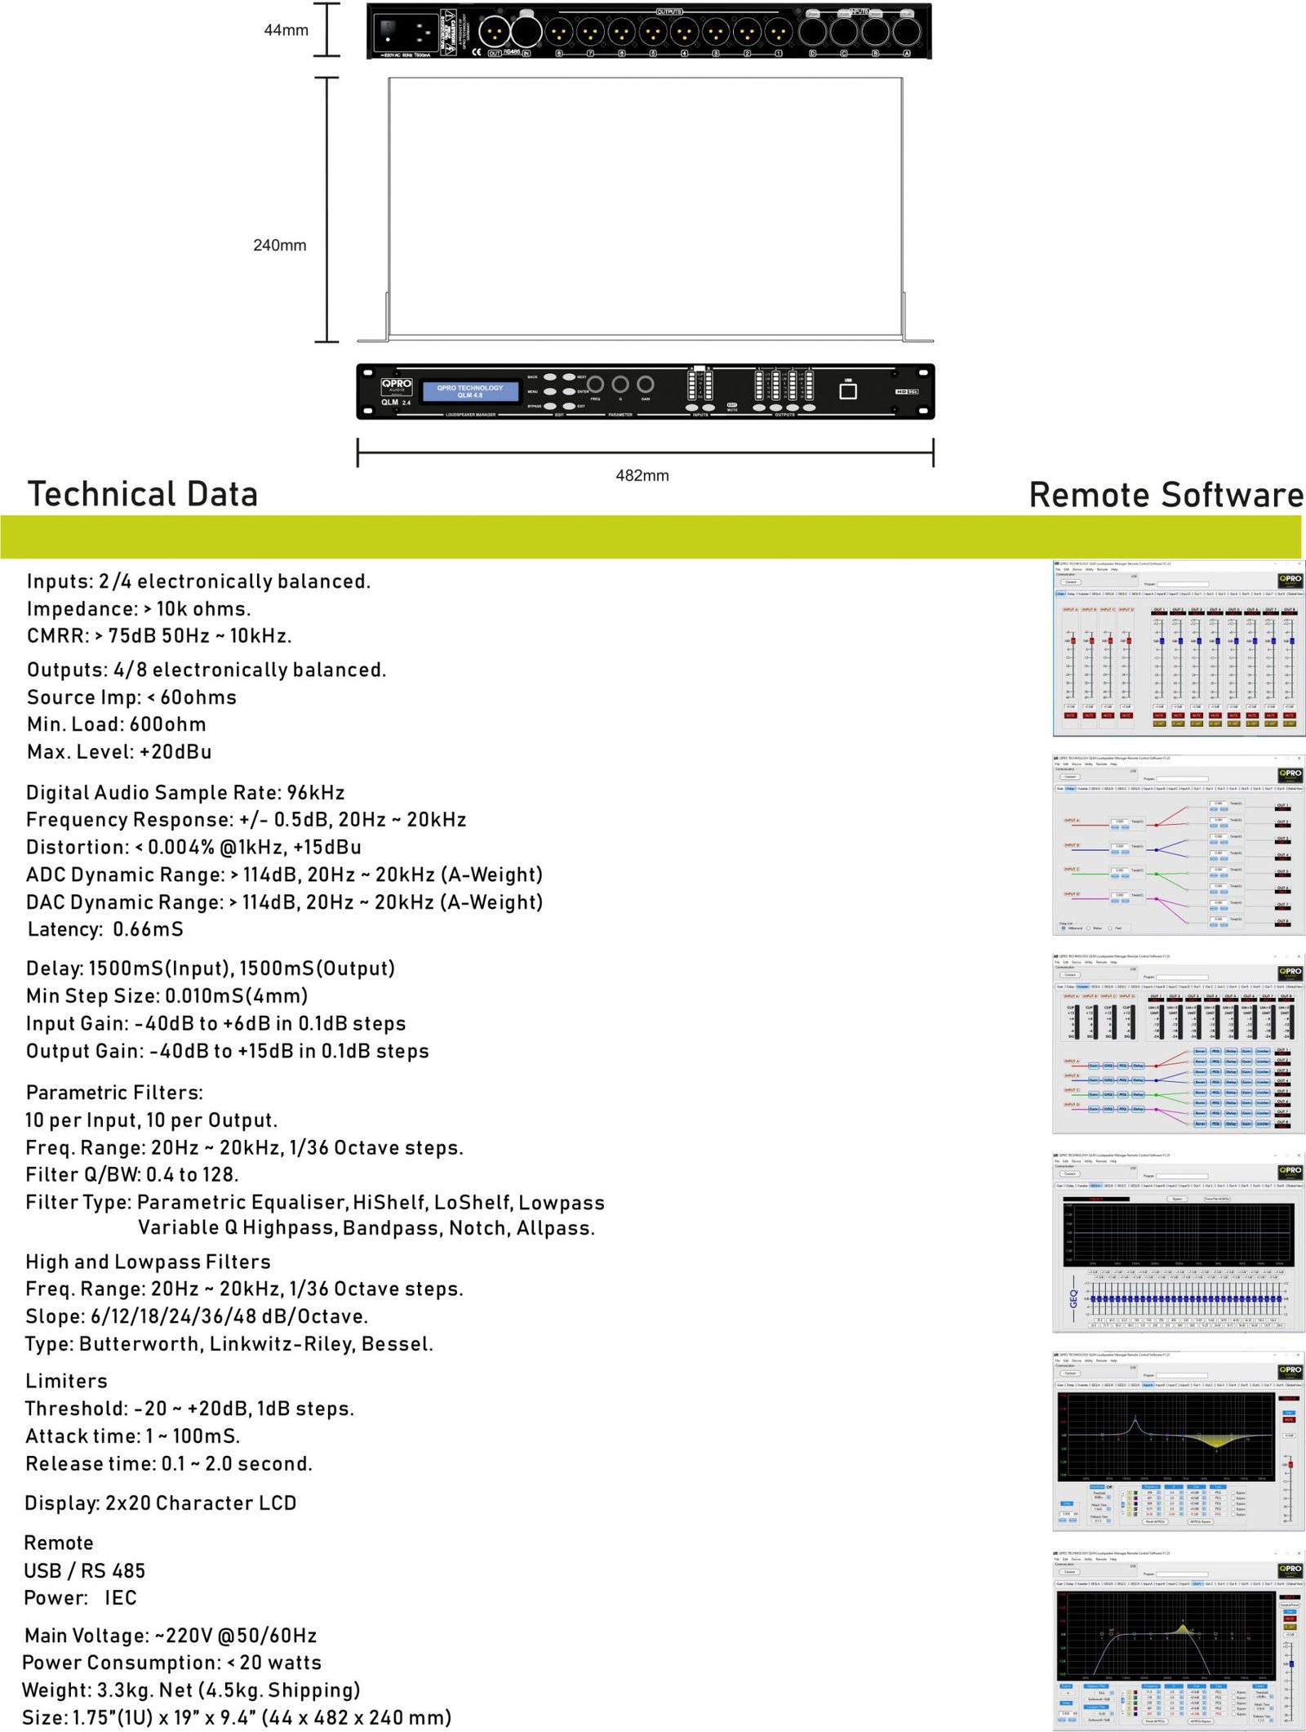Click the QPRO logo in the Gain screenshot
The height and width of the screenshot is (1732, 1306).
[1290, 581]
